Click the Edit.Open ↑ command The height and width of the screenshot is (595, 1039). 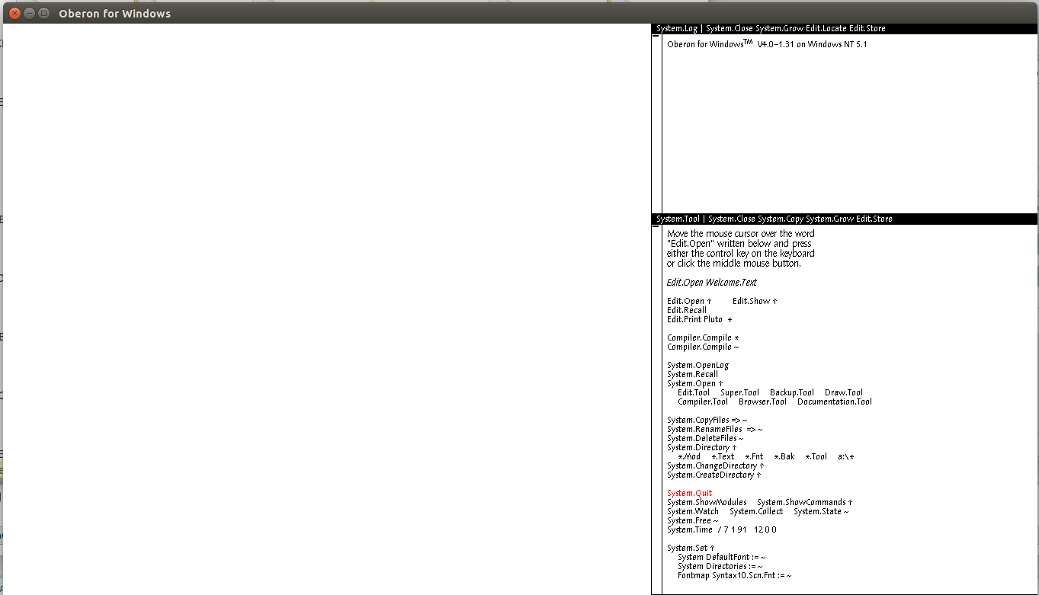[689, 302]
